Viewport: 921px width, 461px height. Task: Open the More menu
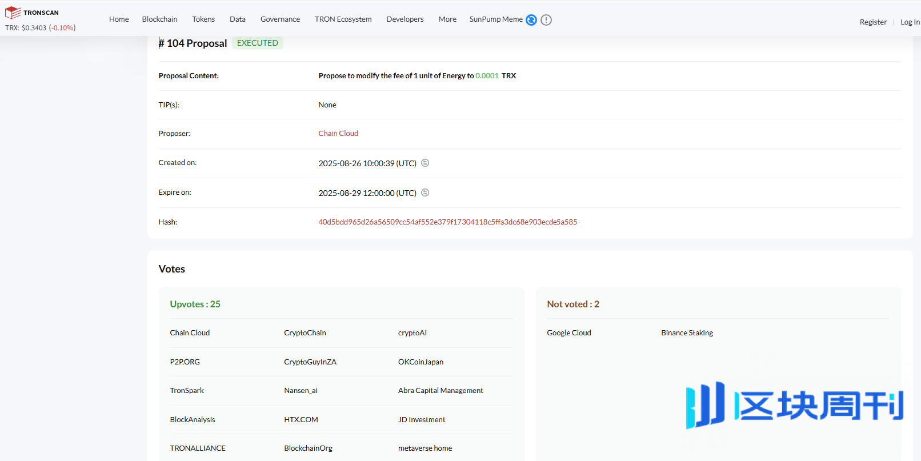[447, 19]
